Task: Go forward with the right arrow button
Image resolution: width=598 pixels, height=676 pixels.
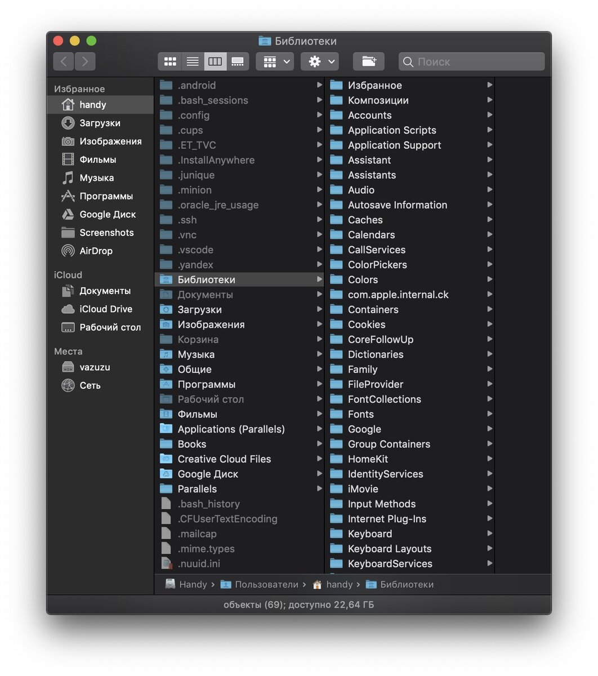Action: click(x=85, y=61)
